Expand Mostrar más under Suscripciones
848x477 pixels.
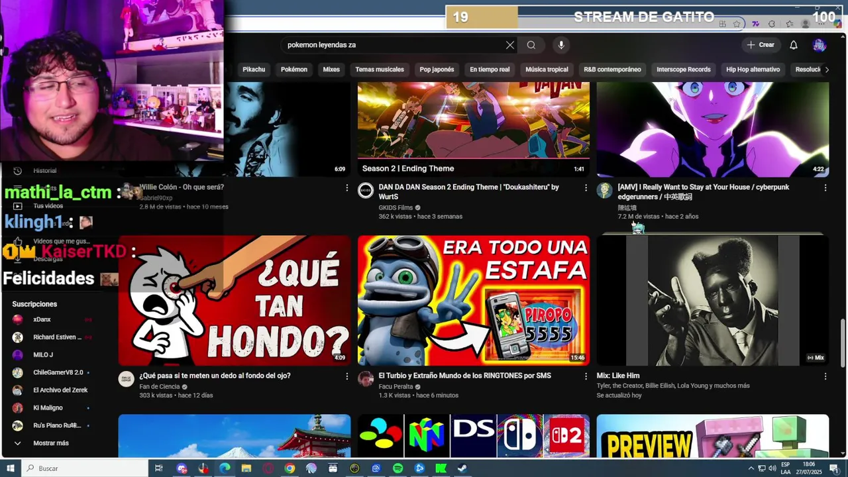point(51,443)
